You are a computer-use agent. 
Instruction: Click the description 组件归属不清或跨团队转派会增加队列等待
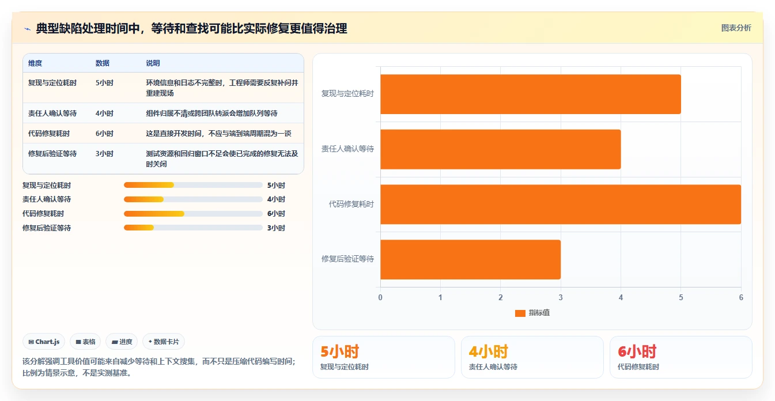(211, 114)
